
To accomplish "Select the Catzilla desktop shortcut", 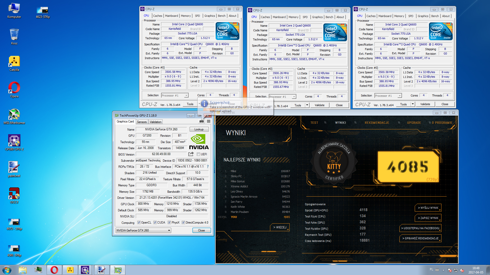I will tap(14, 64).
